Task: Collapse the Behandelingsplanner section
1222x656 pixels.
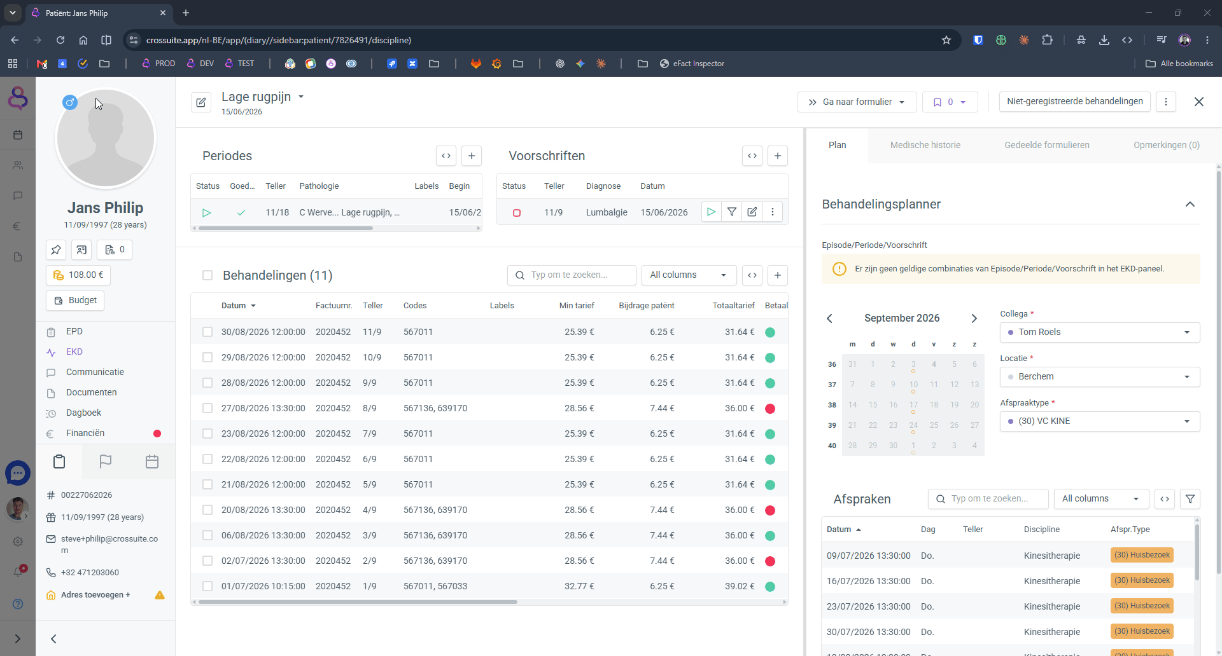Action: click(x=1190, y=205)
